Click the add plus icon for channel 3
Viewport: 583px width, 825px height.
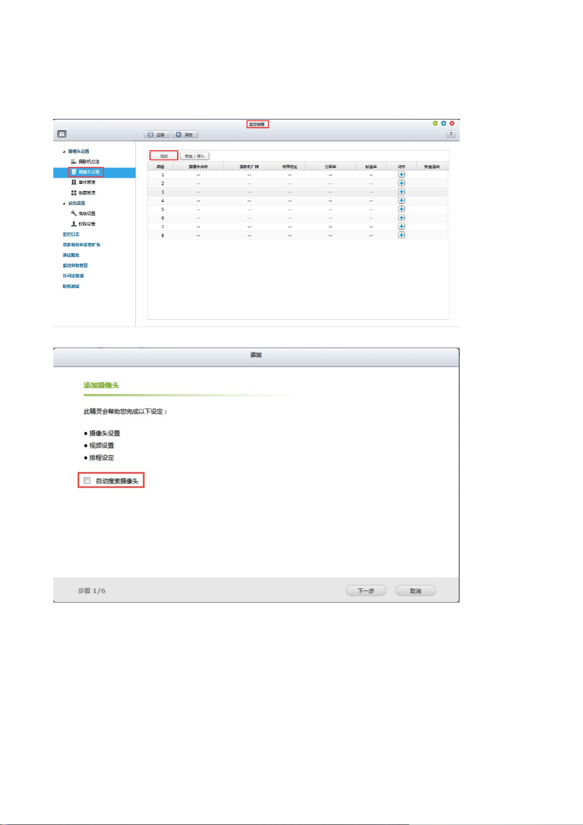pos(402,192)
